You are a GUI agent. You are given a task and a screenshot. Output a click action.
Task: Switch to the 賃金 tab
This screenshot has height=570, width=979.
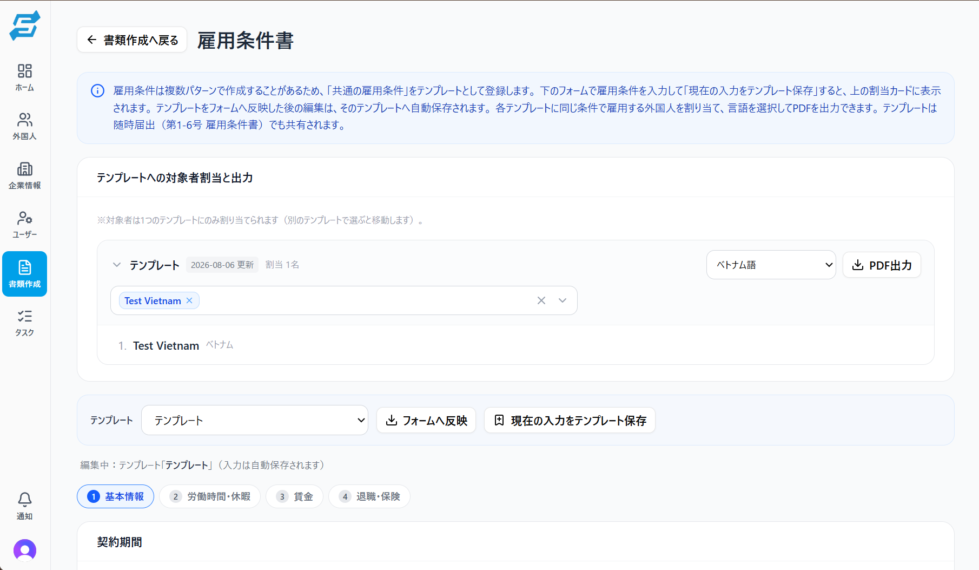[x=294, y=496]
